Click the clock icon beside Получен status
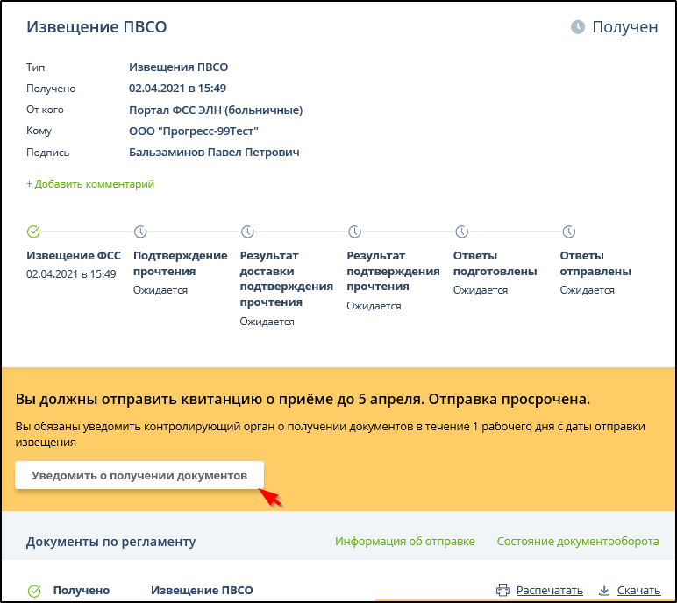Viewport: 677px width, 603px height. 578,27
